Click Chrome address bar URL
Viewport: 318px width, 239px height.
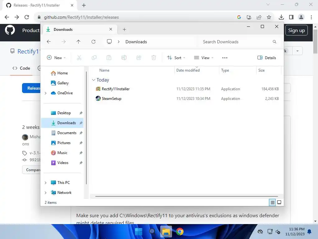pyautogui.click(x=81, y=17)
